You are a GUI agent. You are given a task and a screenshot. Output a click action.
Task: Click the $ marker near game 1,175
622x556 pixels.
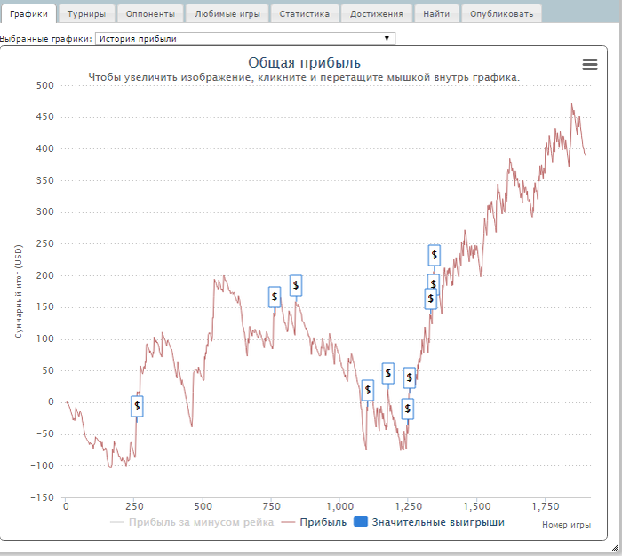tap(388, 373)
